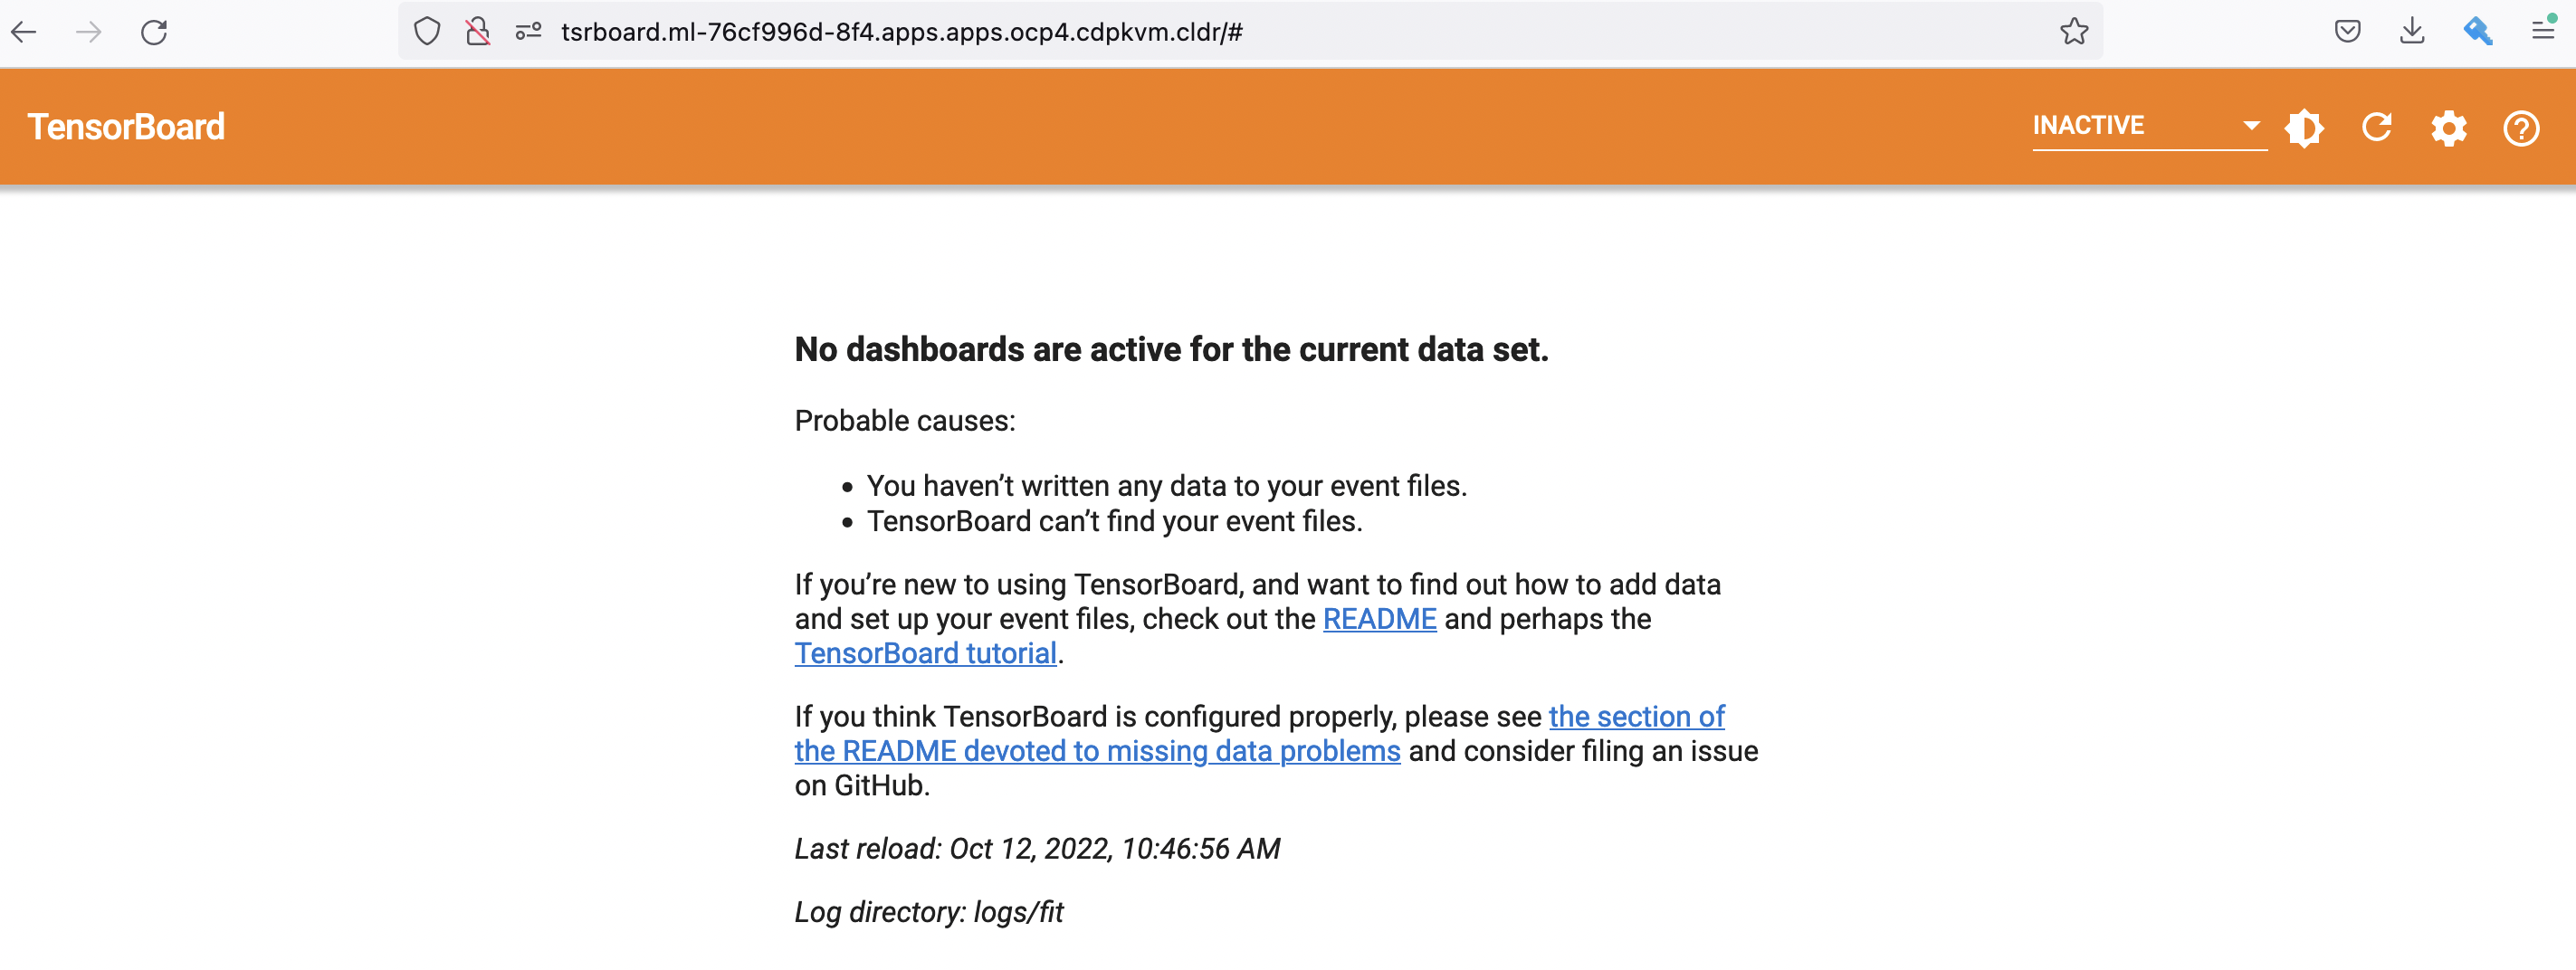Expand the INACTIVE dashboards dropdown
The height and width of the screenshot is (970, 2576).
coord(2148,126)
